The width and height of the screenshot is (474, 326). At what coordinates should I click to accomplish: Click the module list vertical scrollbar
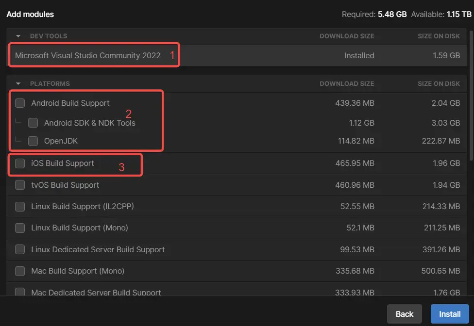[471, 97]
